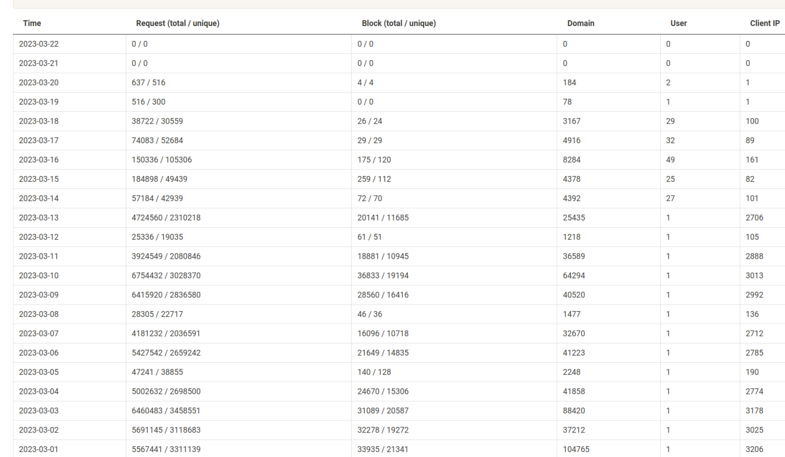Click the Domain column header
The width and height of the screenshot is (785, 457).
tap(580, 23)
